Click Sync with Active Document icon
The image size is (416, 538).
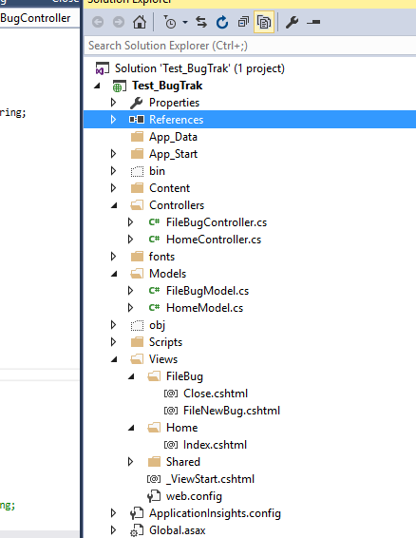(201, 22)
